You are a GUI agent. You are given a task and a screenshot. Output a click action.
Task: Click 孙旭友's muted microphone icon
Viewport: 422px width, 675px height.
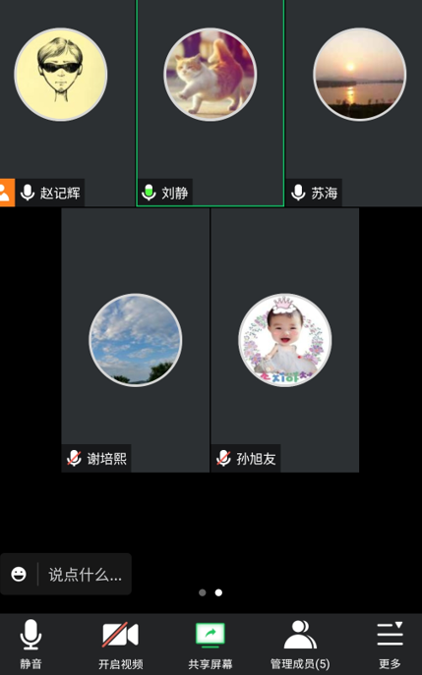pos(223,458)
